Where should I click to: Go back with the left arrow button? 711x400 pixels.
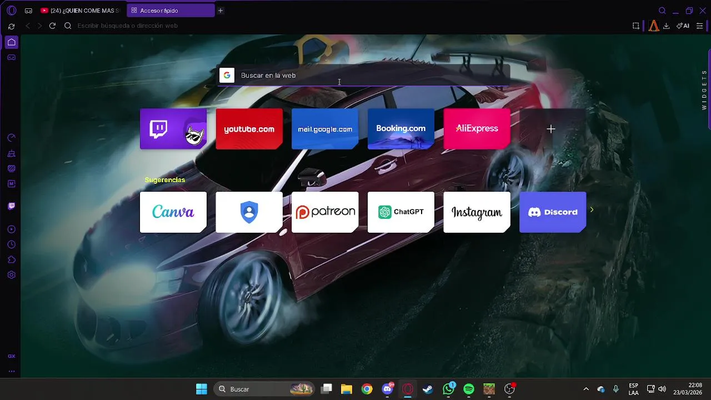coord(28,26)
